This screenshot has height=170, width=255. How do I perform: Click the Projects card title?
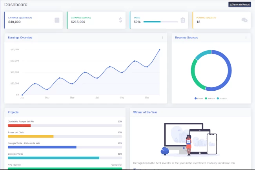point(13,112)
